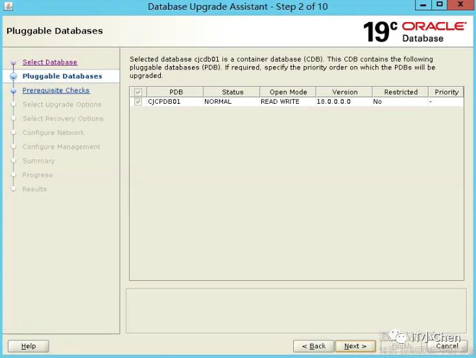Click the Select Recovery Options step
Image resolution: width=476 pixels, height=358 pixels.
63,119
